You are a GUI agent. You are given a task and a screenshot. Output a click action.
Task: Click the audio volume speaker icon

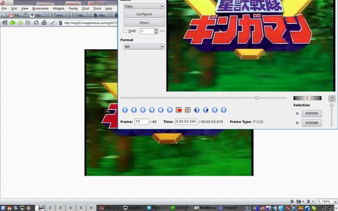(332, 98)
